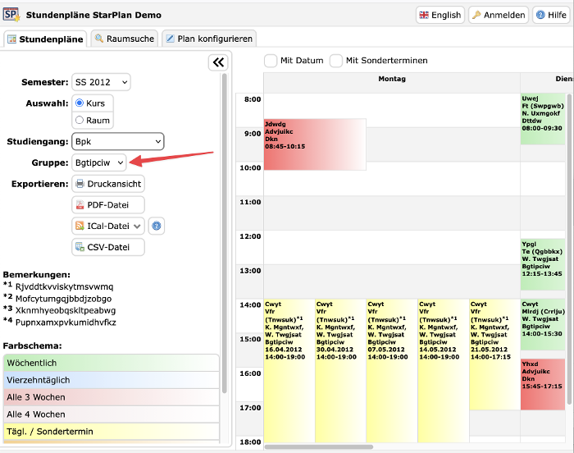Image resolution: width=574 pixels, height=453 pixels.
Task: Expand the Gruppe dropdown Bgtipciw
Action: [98, 162]
